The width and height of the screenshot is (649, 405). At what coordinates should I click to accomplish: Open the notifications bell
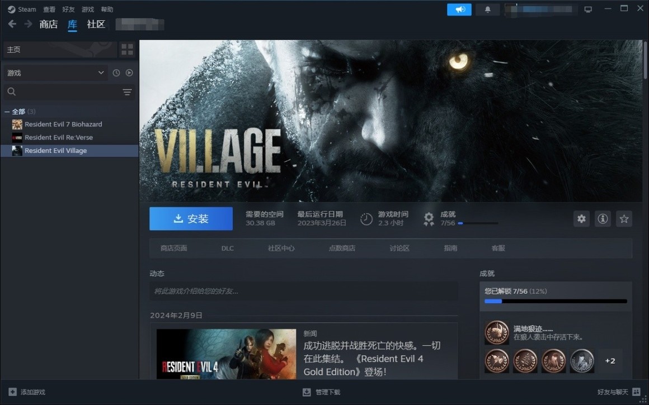pos(487,9)
